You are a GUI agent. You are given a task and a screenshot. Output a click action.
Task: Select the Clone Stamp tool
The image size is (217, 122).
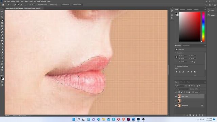pos(2,38)
